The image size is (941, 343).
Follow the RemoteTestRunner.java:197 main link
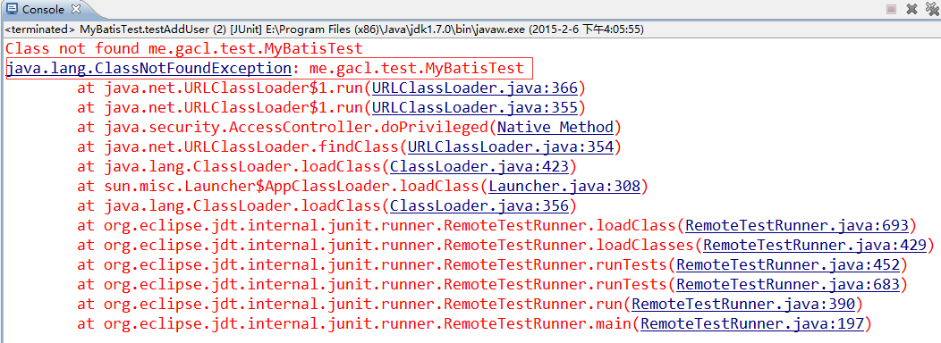tap(752, 324)
